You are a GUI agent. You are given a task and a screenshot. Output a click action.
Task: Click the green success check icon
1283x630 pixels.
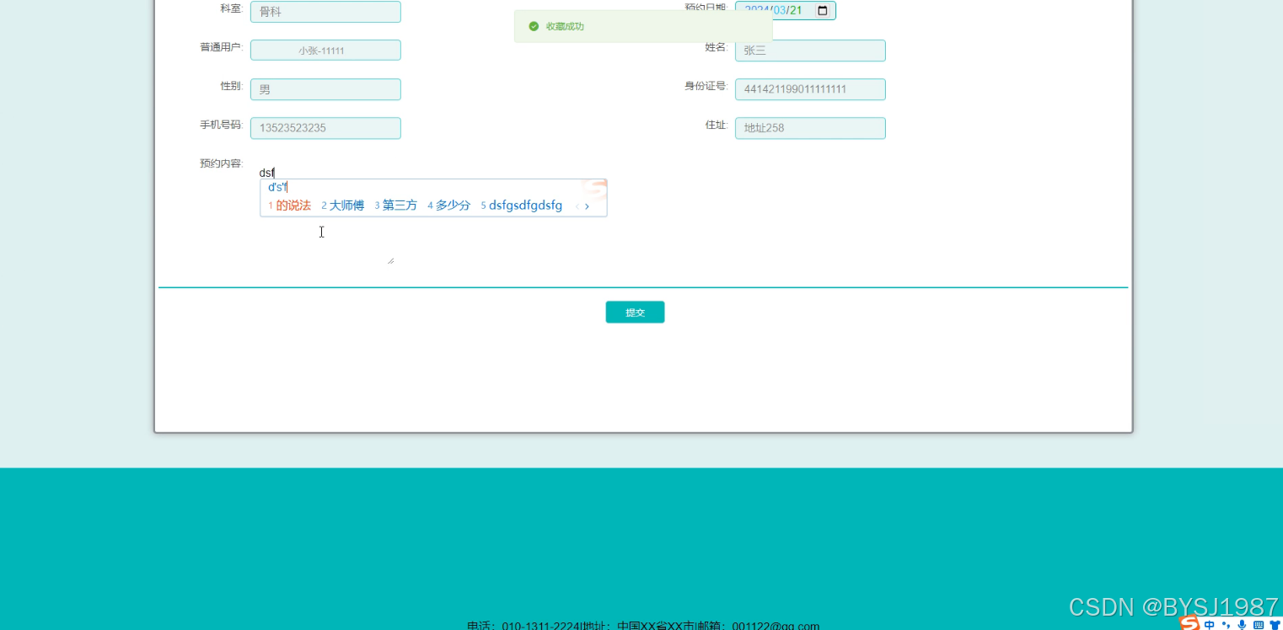534,26
